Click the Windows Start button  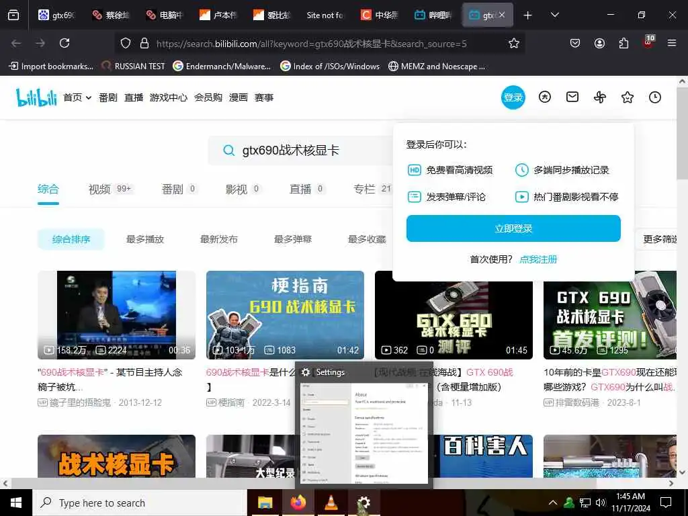[x=16, y=503]
